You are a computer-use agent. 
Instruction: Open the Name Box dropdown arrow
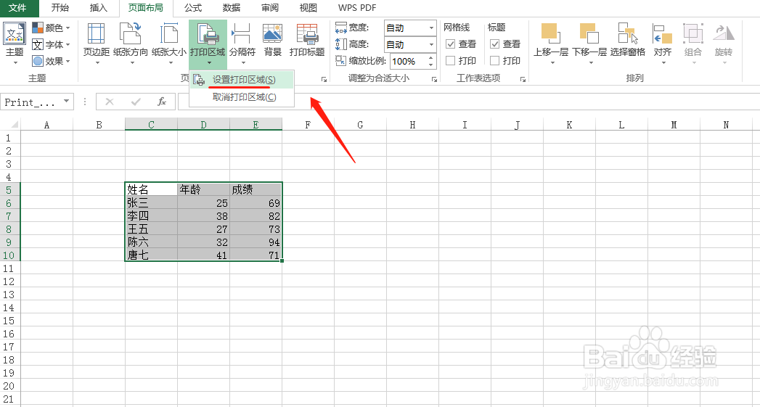(x=66, y=102)
